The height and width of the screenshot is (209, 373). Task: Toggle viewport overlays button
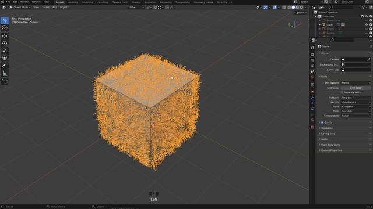(x=275, y=8)
